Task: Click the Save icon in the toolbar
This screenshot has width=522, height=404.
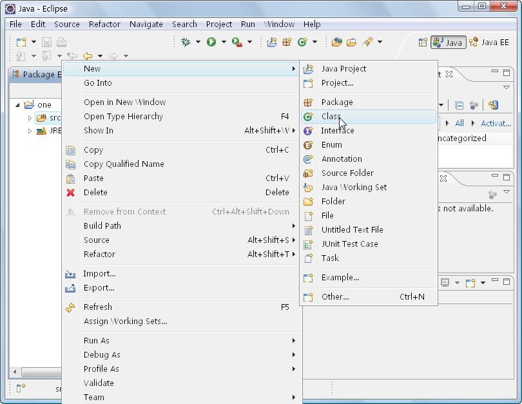Action: pyautogui.click(x=47, y=42)
